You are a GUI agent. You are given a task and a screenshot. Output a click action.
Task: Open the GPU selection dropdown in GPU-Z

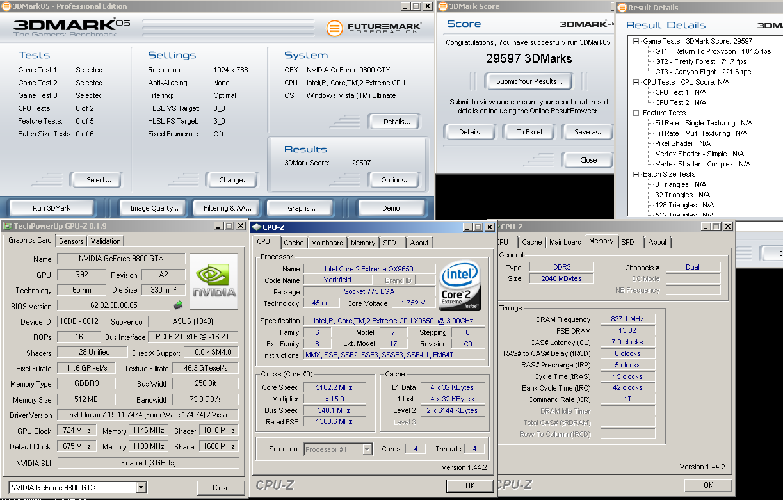[141, 488]
